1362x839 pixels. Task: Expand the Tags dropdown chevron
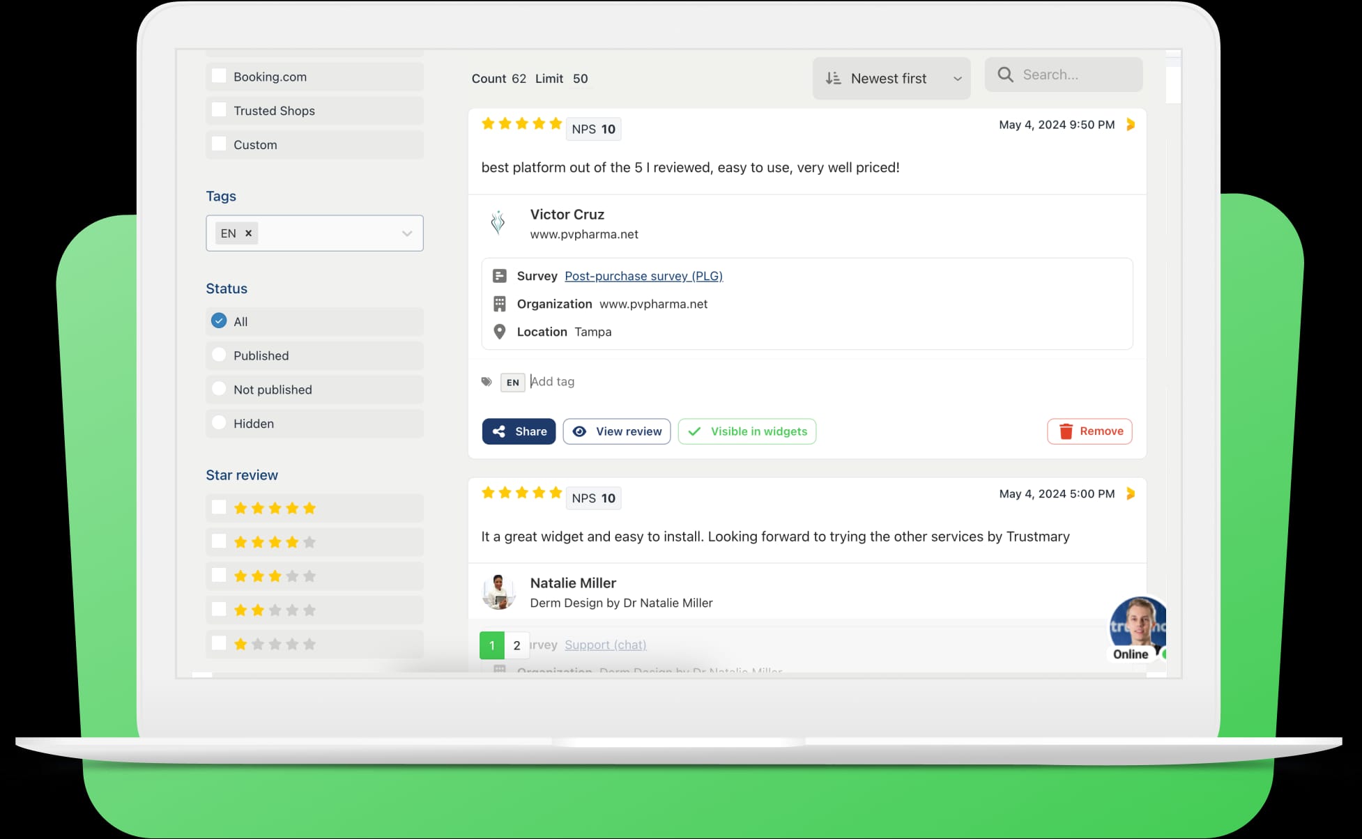[x=407, y=233]
